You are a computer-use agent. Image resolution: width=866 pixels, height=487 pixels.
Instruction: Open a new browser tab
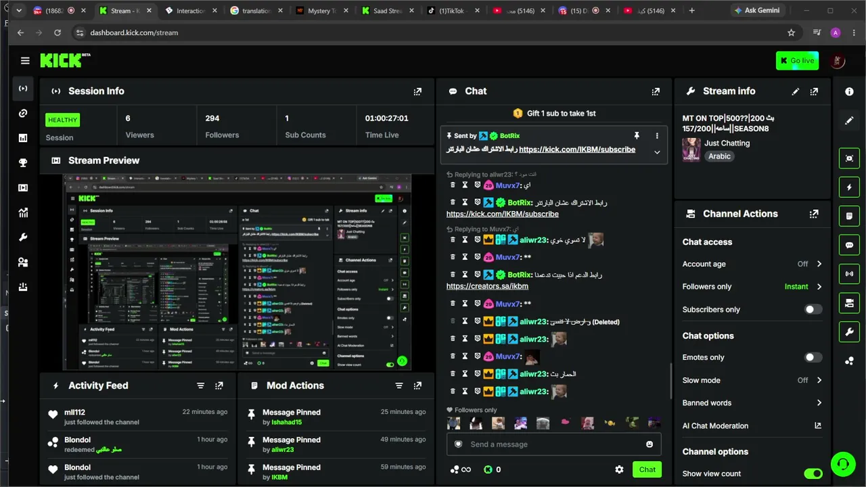[691, 11]
